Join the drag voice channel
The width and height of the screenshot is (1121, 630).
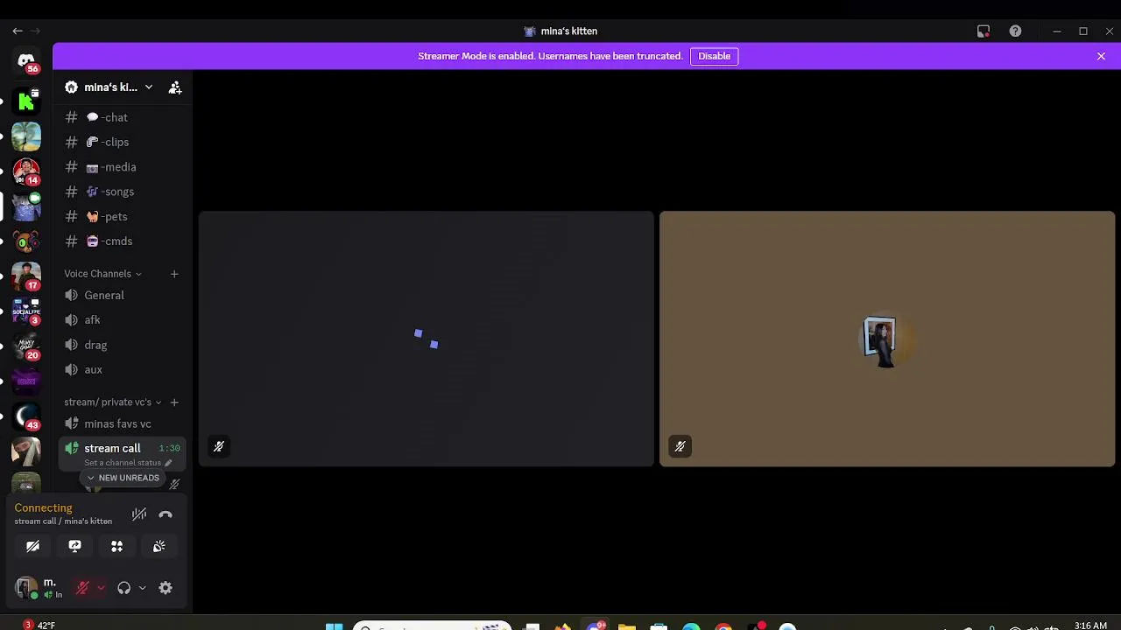(123, 345)
